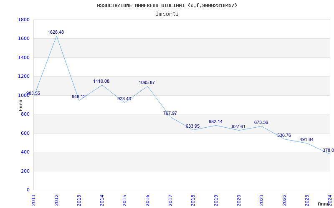Select the 767.97 data label

(x=170, y=113)
